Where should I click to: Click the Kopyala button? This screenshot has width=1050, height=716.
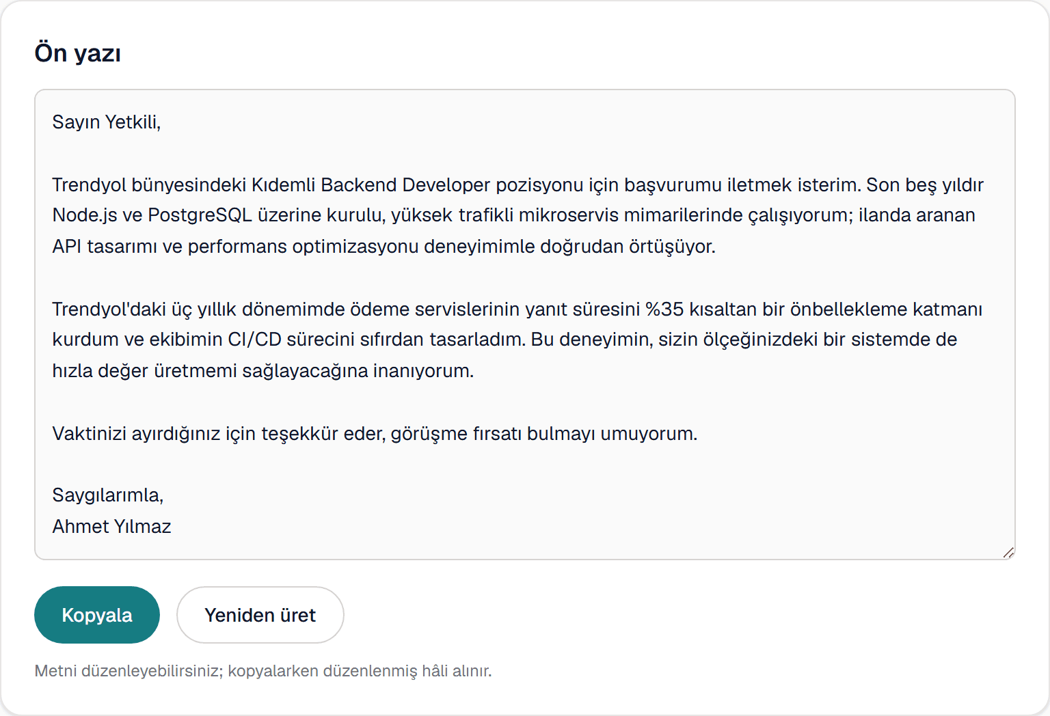97,615
